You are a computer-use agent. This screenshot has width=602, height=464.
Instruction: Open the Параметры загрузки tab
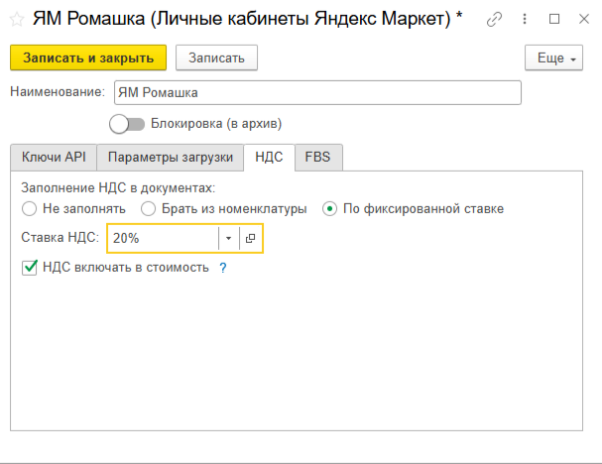(x=170, y=157)
